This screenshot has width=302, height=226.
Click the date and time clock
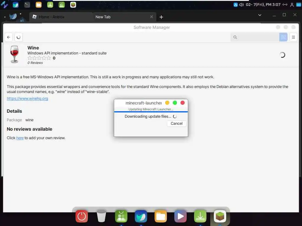tap(263, 4)
